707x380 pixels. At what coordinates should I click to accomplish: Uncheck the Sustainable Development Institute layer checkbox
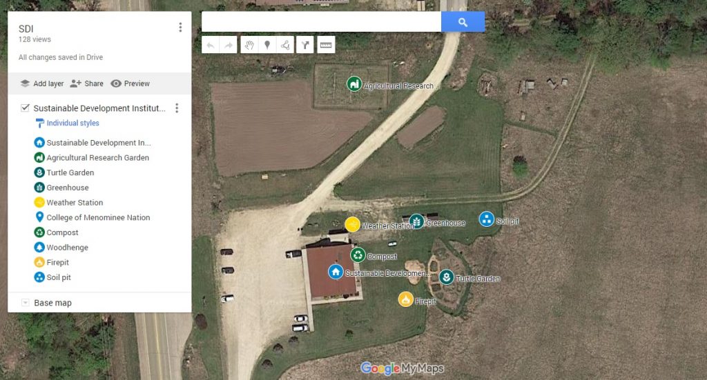pos(26,108)
